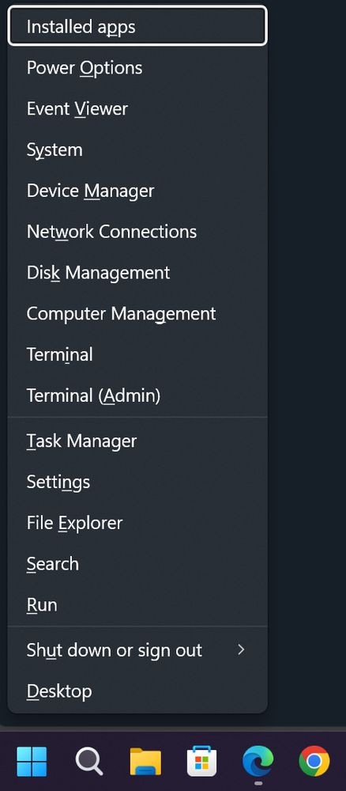Viewport: 346px width, 791px height.
Task: Open Power Options
Action: [137, 67]
